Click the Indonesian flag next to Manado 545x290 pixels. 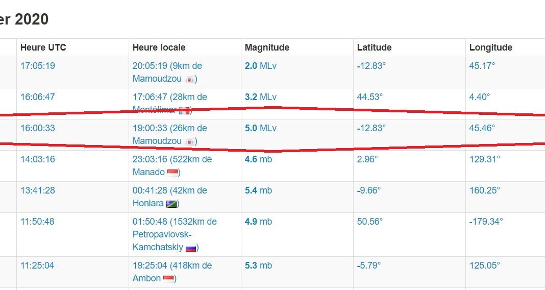(x=172, y=173)
